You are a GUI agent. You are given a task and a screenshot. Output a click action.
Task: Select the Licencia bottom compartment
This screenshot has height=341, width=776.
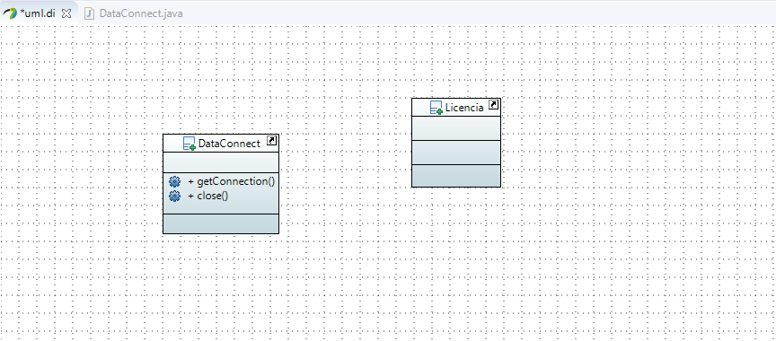click(456, 176)
